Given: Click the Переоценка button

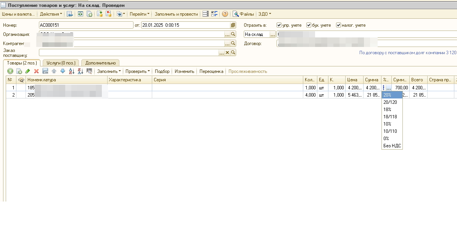Looking at the screenshot, I should coord(211,71).
